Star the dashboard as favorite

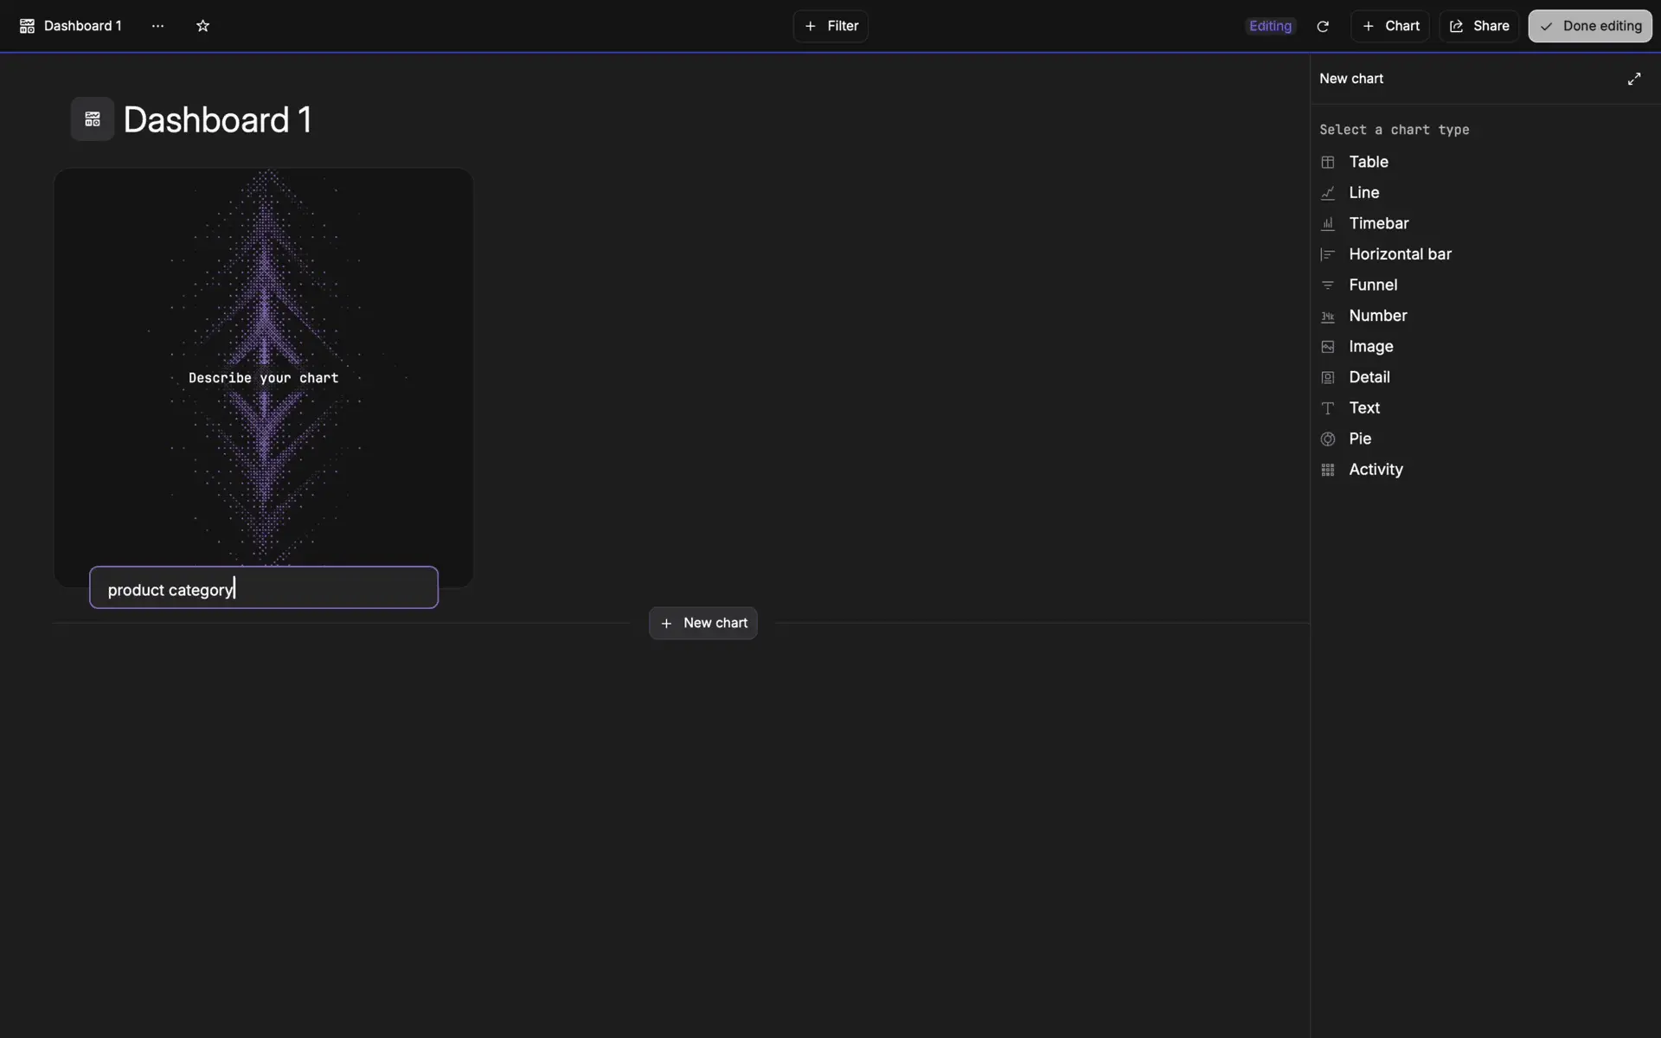click(x=202, y=26)
